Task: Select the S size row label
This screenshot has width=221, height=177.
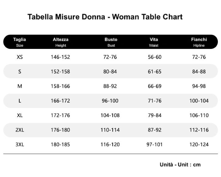Action: (20, 72)
